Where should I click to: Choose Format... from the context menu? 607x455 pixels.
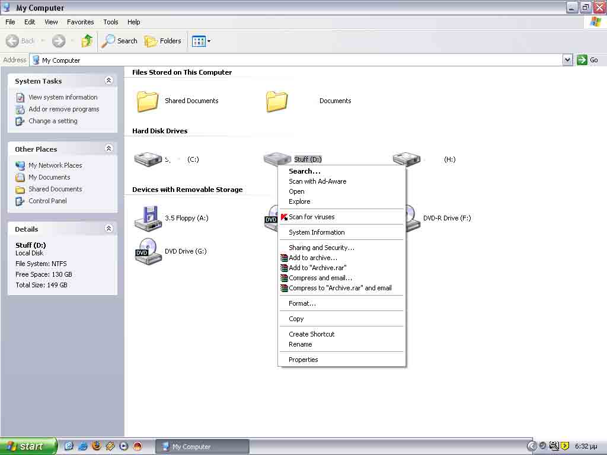[x=302, y=303]
